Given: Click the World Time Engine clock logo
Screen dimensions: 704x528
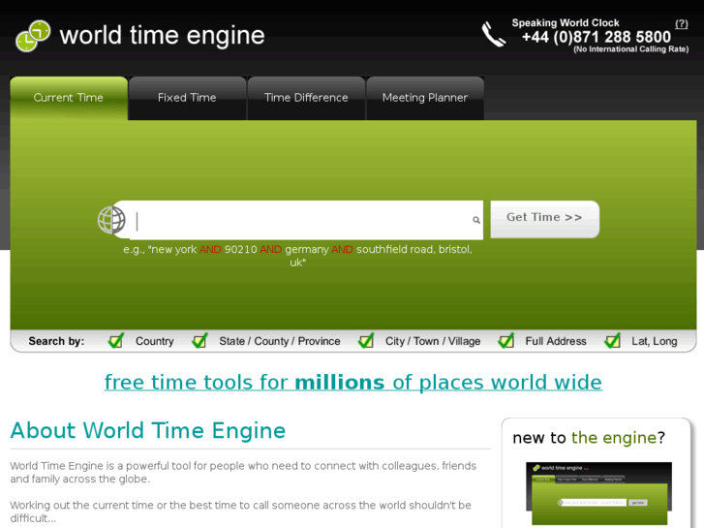Looking at the screenshot, I should (33, 36).
